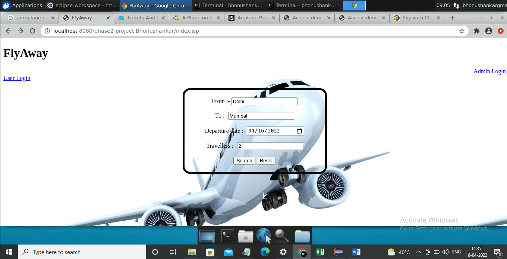The image size is (507, 259).
Task: Open volume control in system tray
Action: (x=445, y=252)
